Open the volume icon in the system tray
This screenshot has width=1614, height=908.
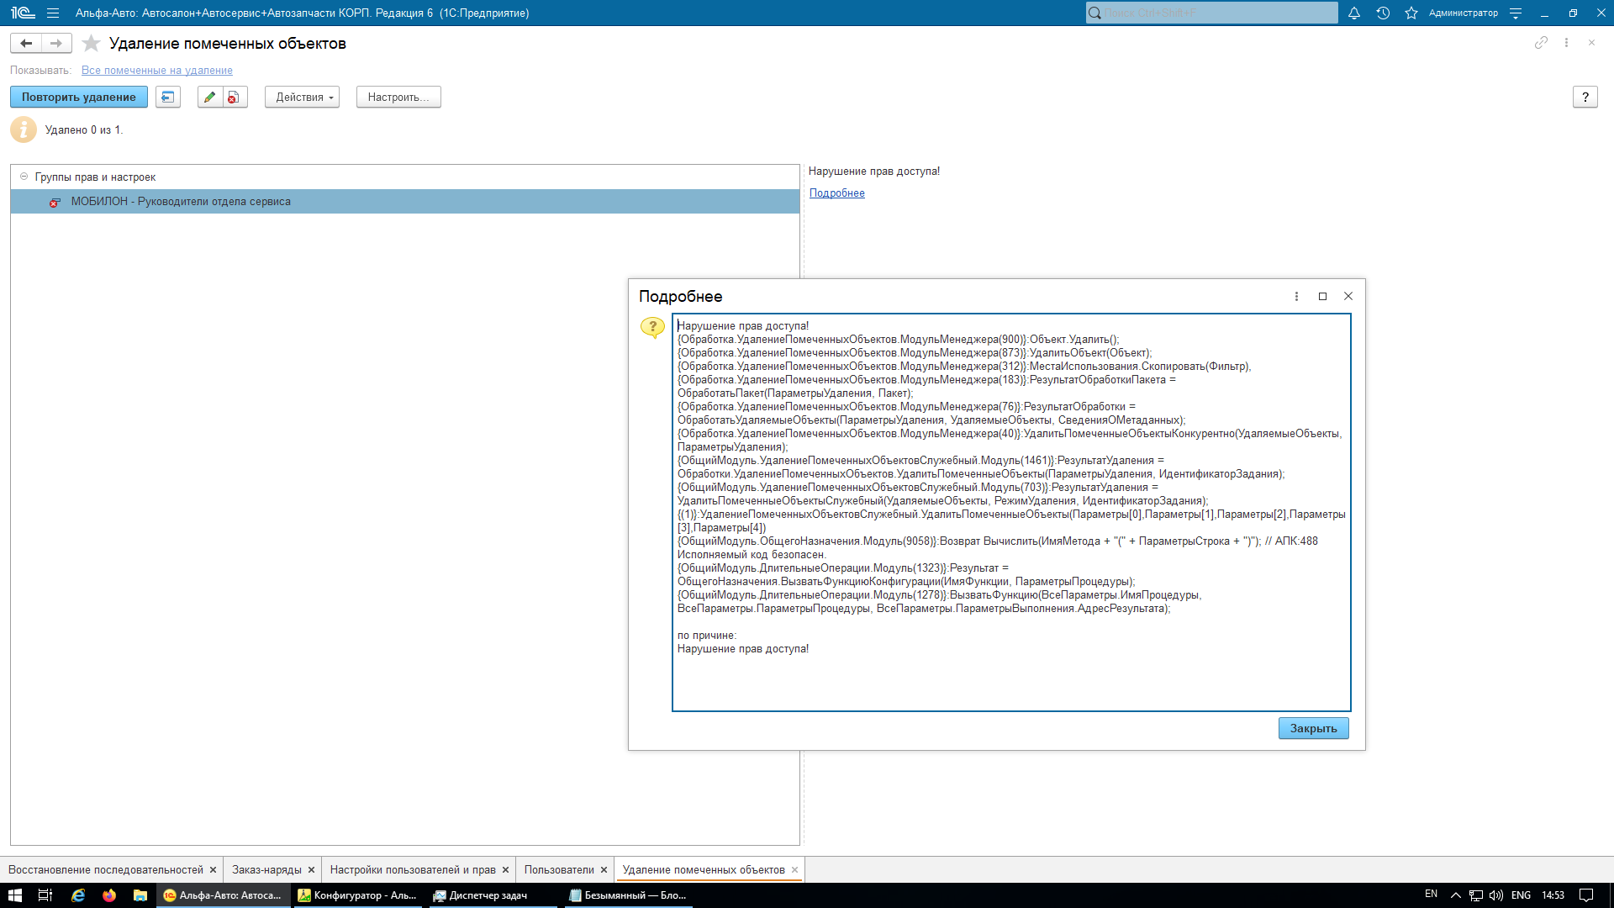(1495, 895)
